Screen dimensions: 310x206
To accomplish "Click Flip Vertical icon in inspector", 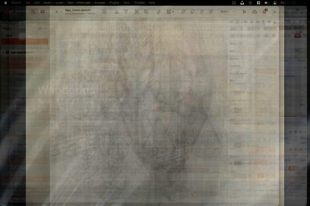I will tap(274, 36).
